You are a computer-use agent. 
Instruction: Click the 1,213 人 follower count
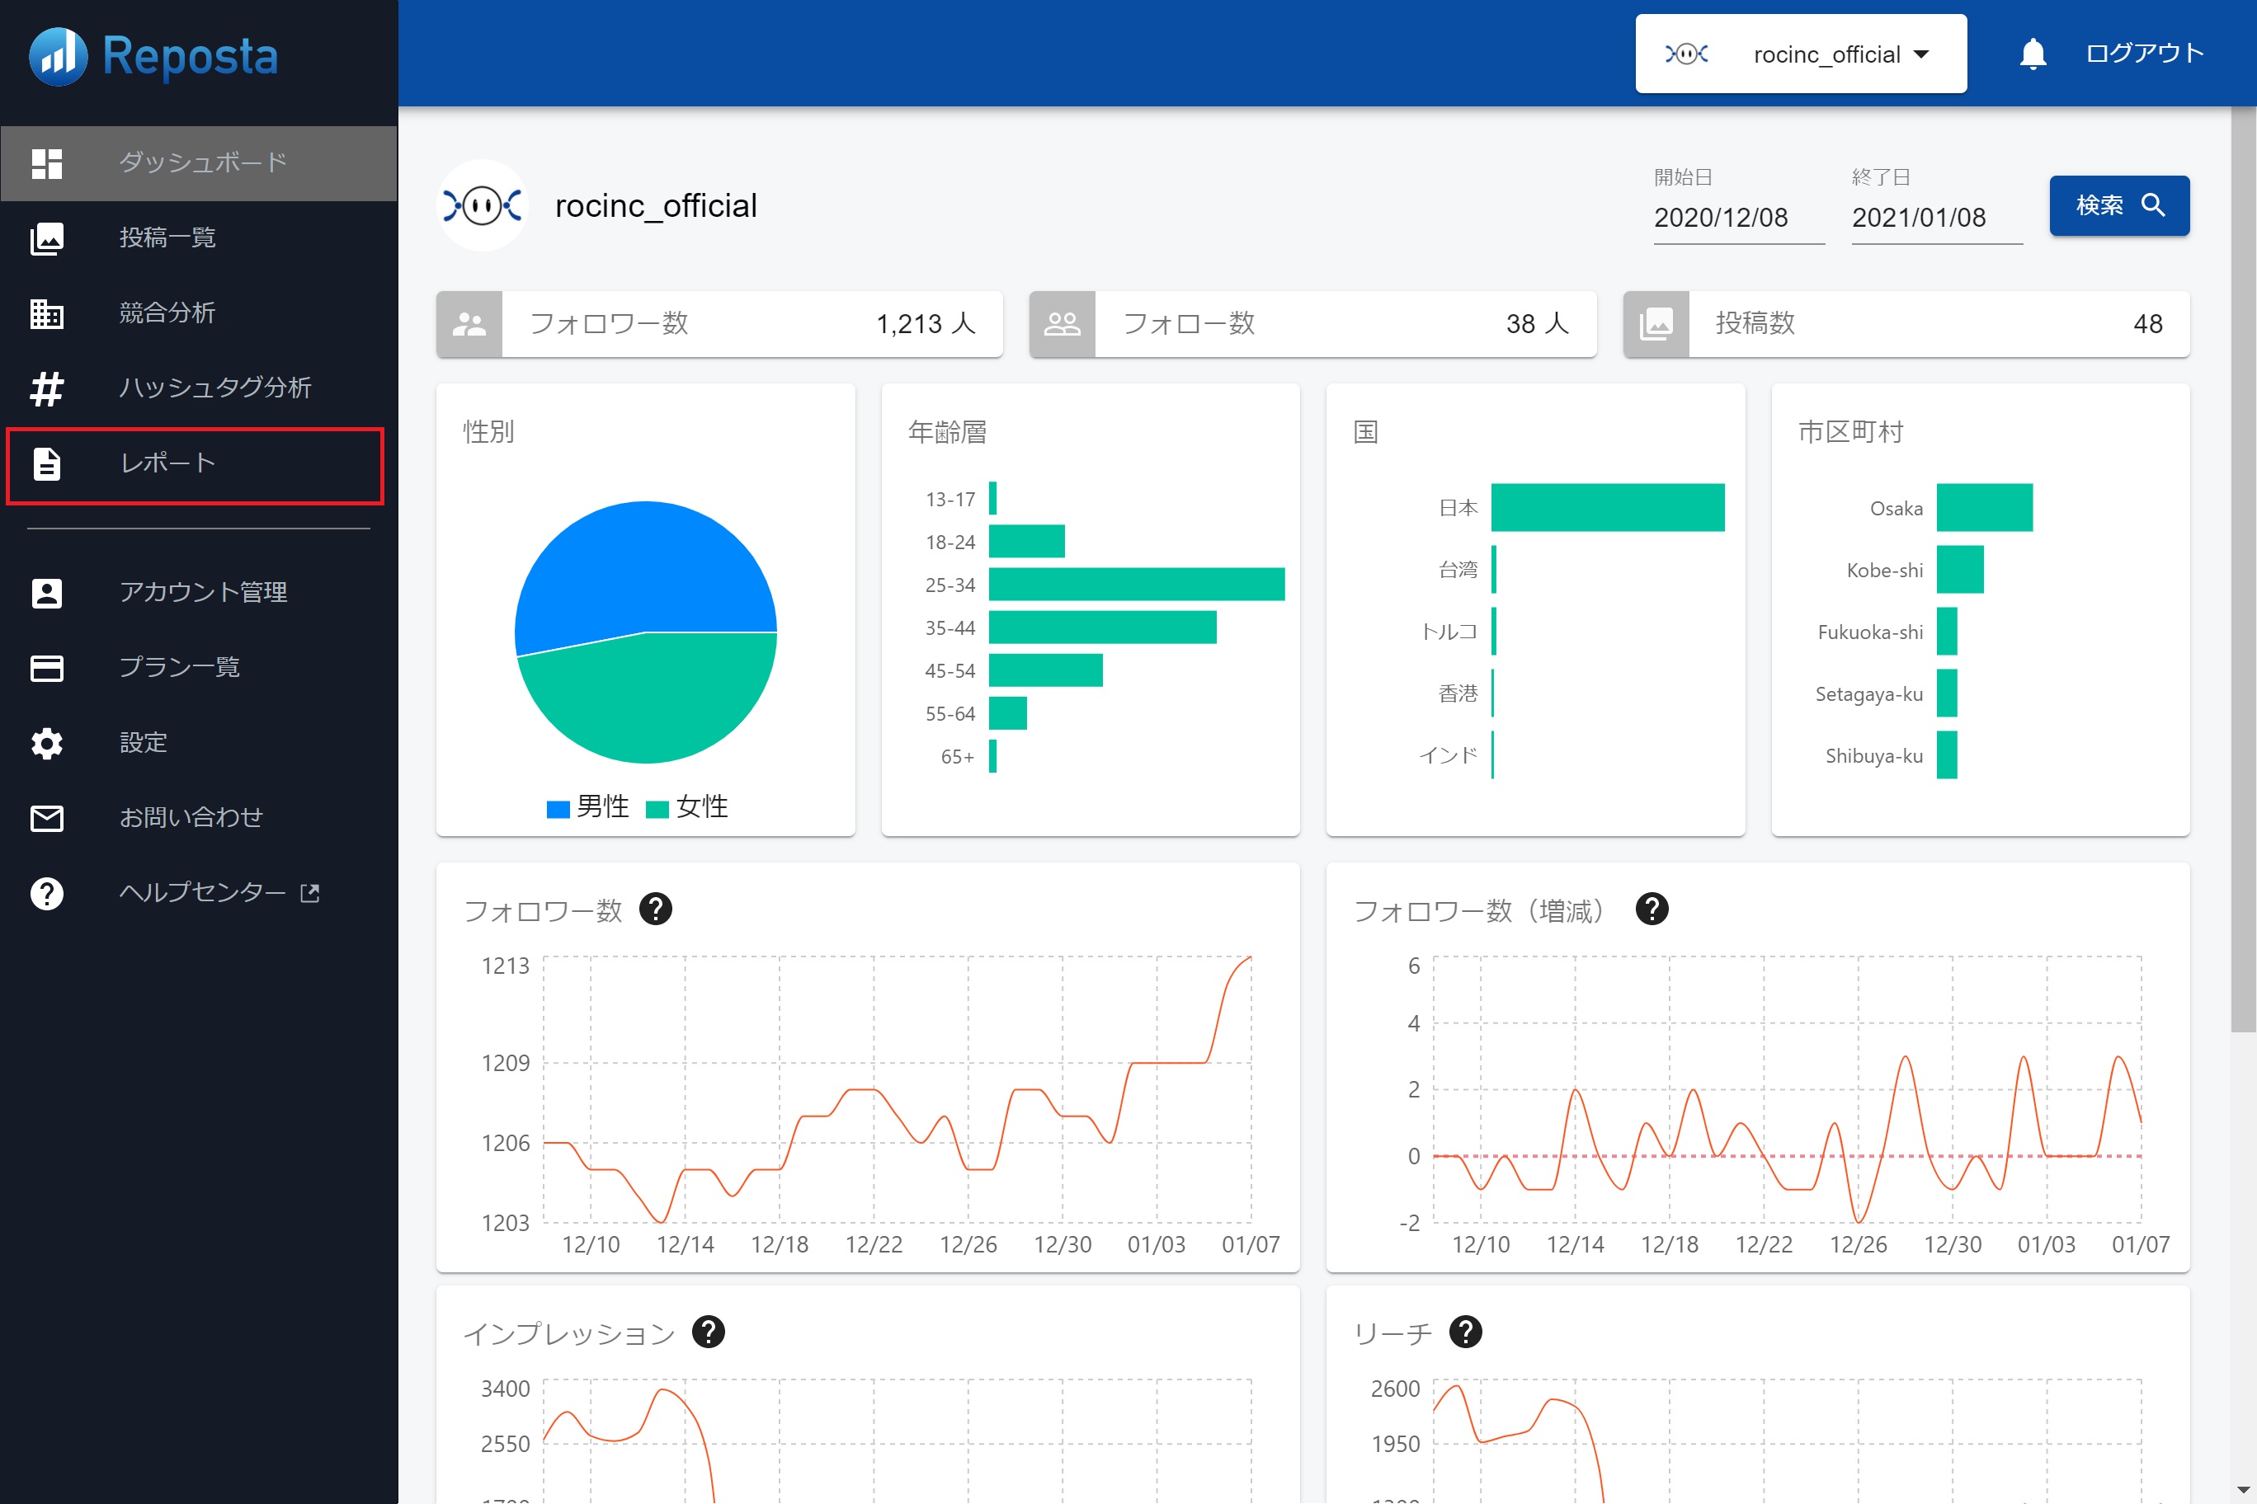pyautogui.click(x=925, y=324)
